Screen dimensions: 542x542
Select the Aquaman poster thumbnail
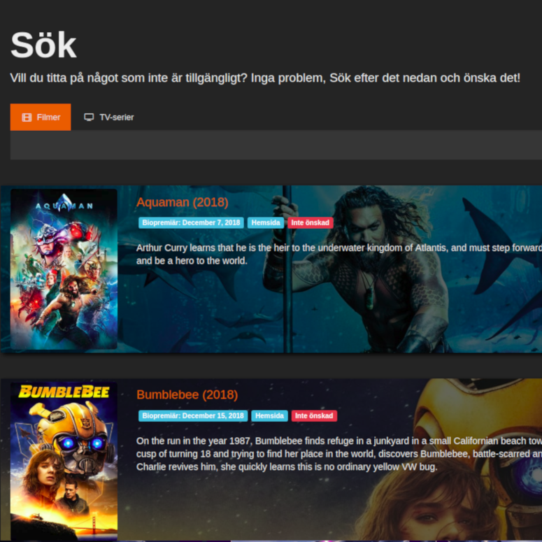pyautogui.click(x=64, y=269)
